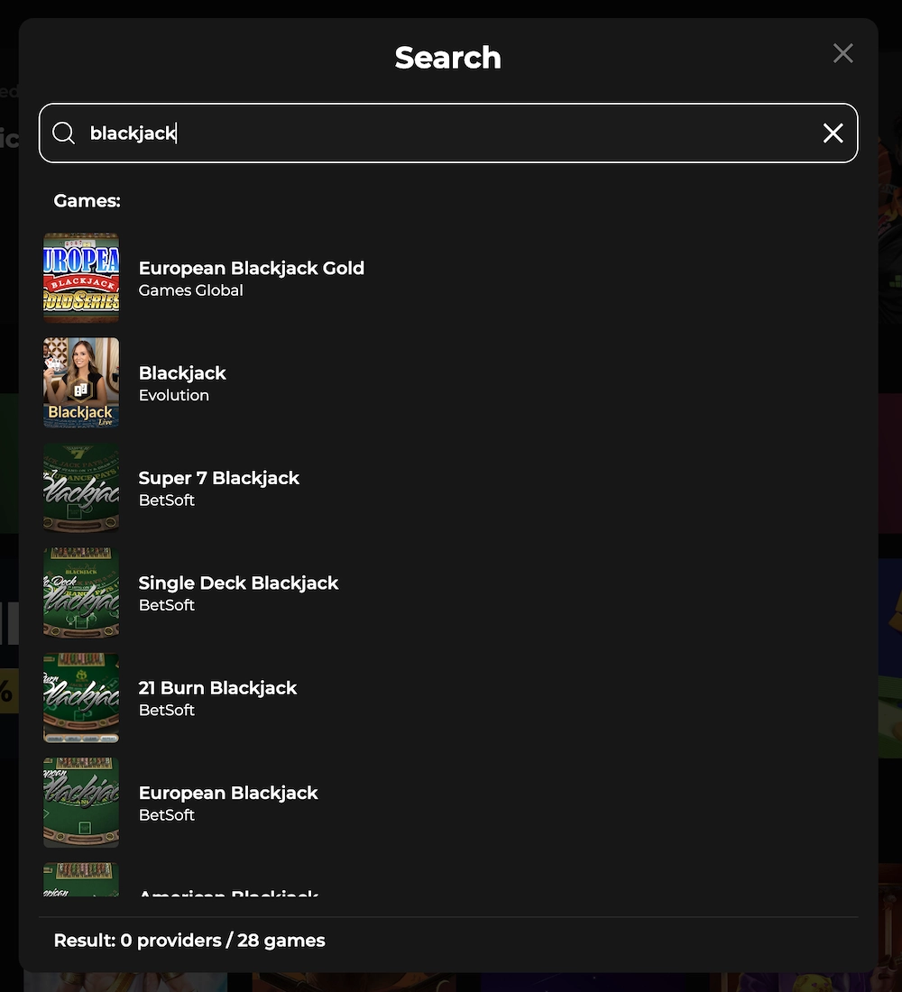Click the partially visible American Blackjack thumbnail

coord(81,880)
